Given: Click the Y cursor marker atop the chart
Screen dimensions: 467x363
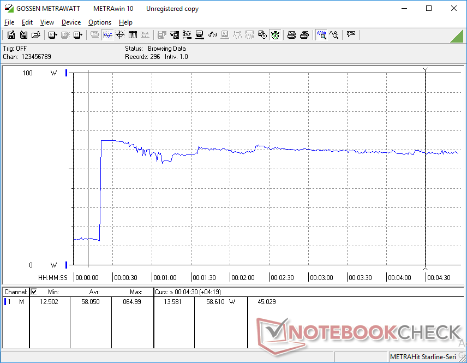Looking at the screenshot, I should point(426,70).
